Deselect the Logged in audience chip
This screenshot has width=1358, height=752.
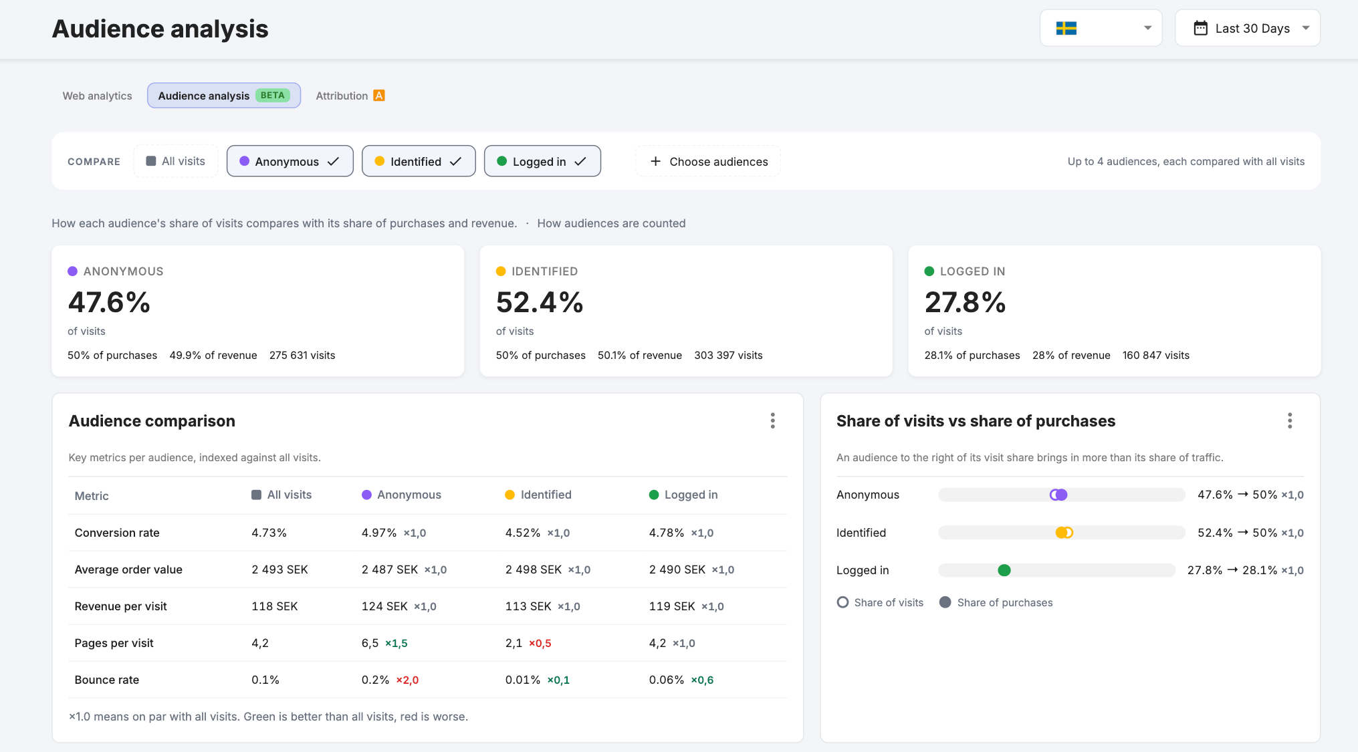click(x=542, y=161)
